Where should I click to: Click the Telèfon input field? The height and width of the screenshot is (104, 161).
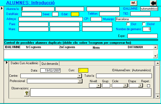click(x=109, y=14)
